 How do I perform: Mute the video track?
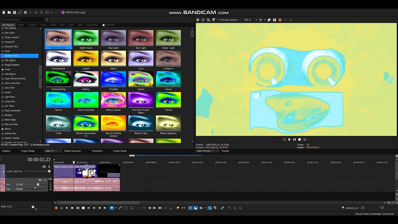click(44, 167)
